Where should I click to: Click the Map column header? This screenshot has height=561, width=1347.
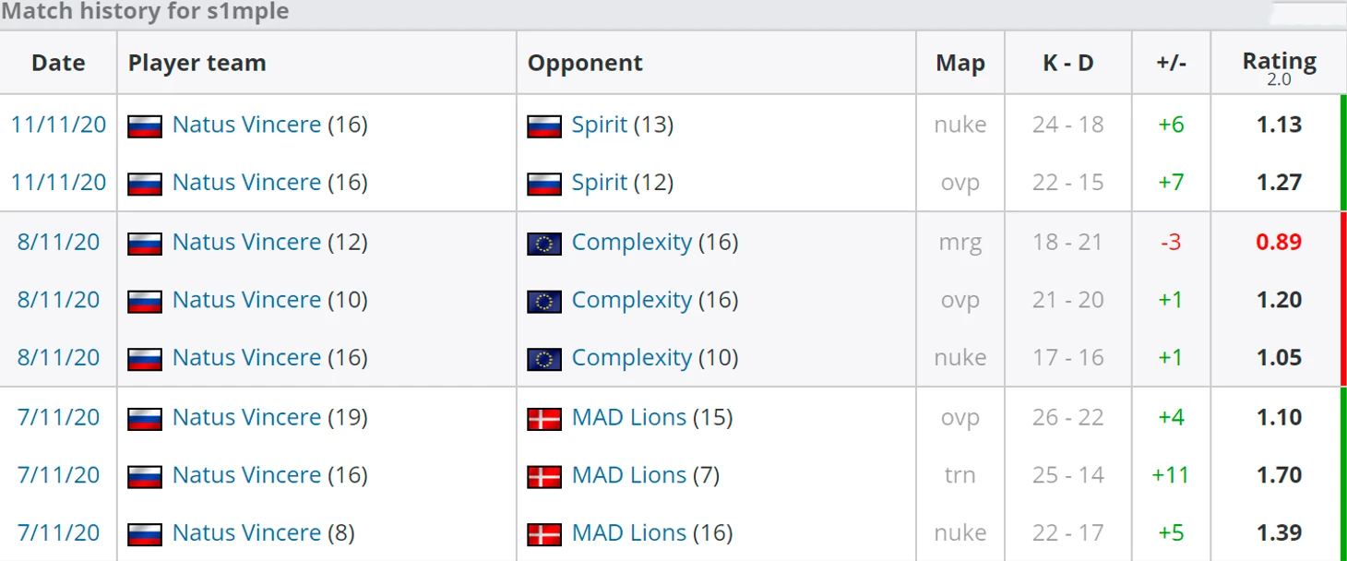pos(960,63)
